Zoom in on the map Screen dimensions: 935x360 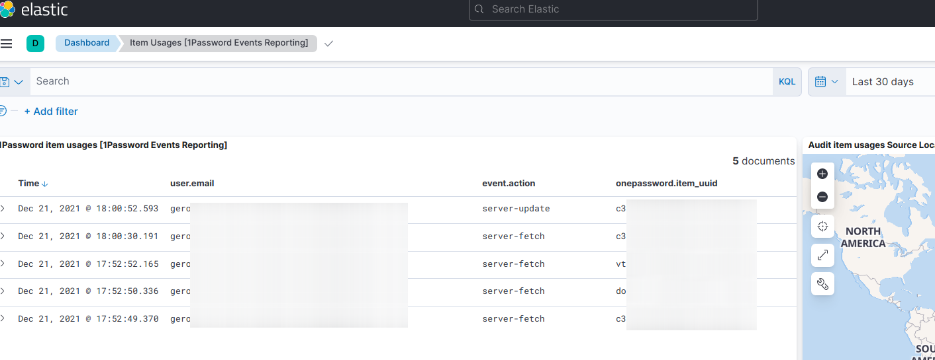pos(822,174)
